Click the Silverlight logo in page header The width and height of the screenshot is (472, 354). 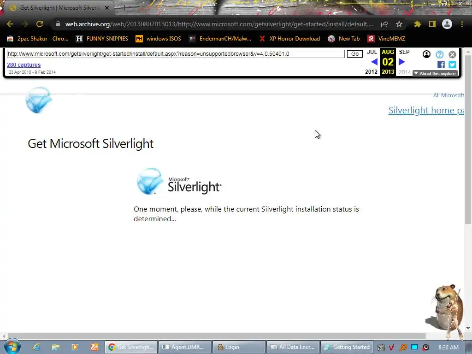coord(39,100)
